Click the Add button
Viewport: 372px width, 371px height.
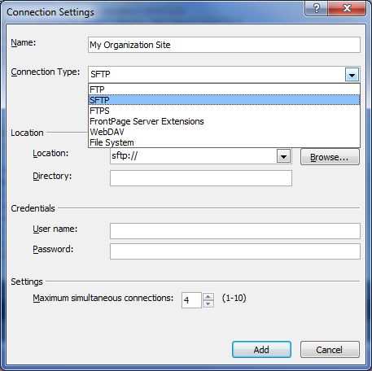tap(261, 350)
